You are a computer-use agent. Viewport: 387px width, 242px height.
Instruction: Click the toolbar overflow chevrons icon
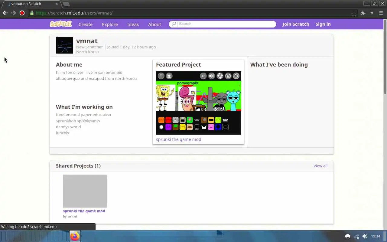pos(372,13)
